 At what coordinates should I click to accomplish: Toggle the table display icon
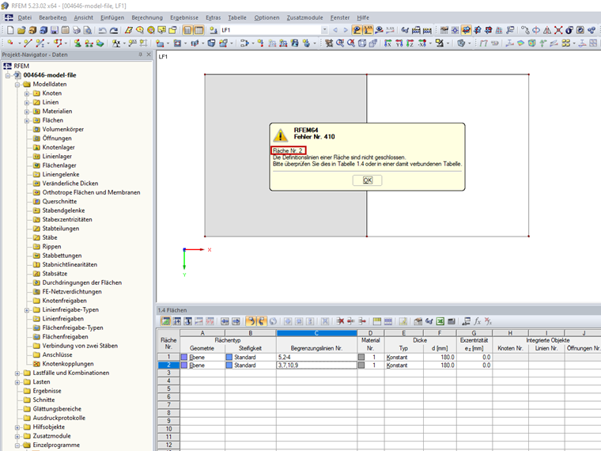click(198, 30)
